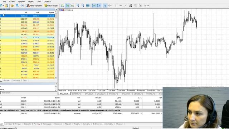Open the Вид menu
The image size is (229, 129).
click(4, 1)
